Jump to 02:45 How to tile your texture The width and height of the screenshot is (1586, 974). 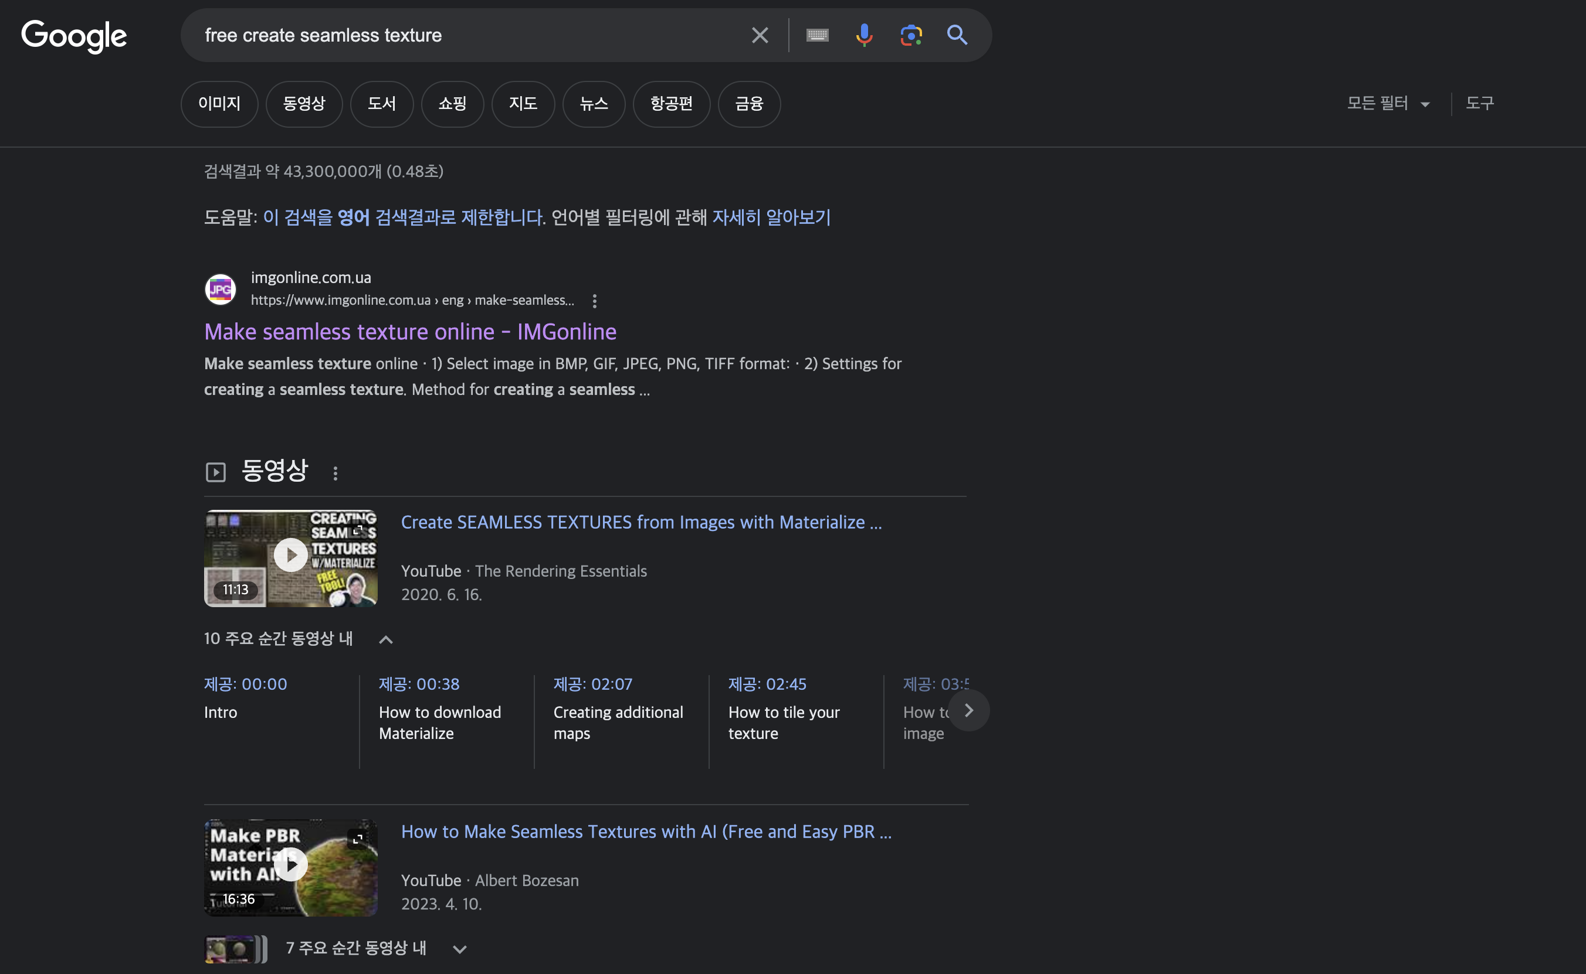[767, 684]
